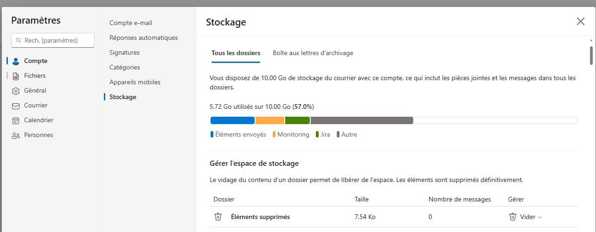Open Réponses automatiques settings
This screenshot has height=232, width=596.
pyautogui.click(x=144, y=38)
